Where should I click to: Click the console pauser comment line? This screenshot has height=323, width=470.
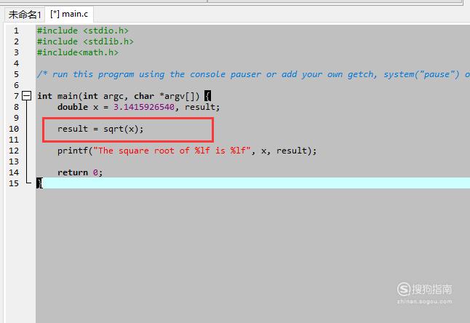[x=253, y=74]
